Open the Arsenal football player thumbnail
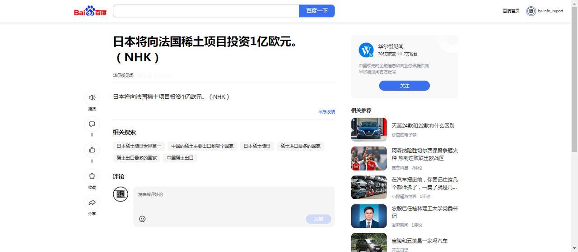 coord(369,158)
